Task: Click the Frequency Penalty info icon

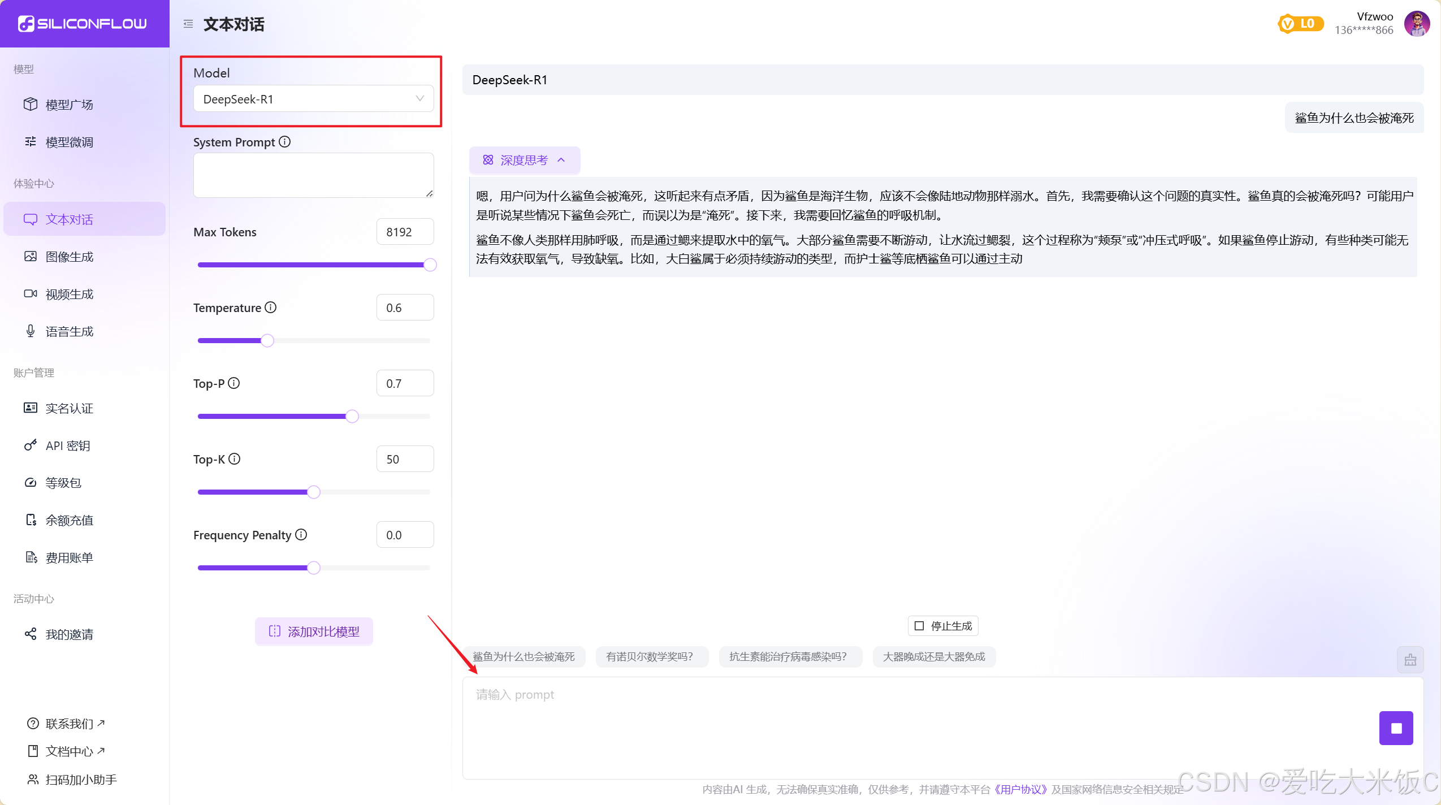Action: coord(301,535)
